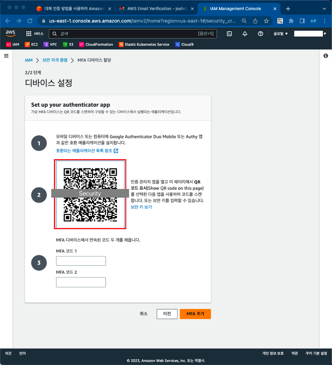Open the account name dropdown
Screen dimensions: 332x365
click(310, 34)
